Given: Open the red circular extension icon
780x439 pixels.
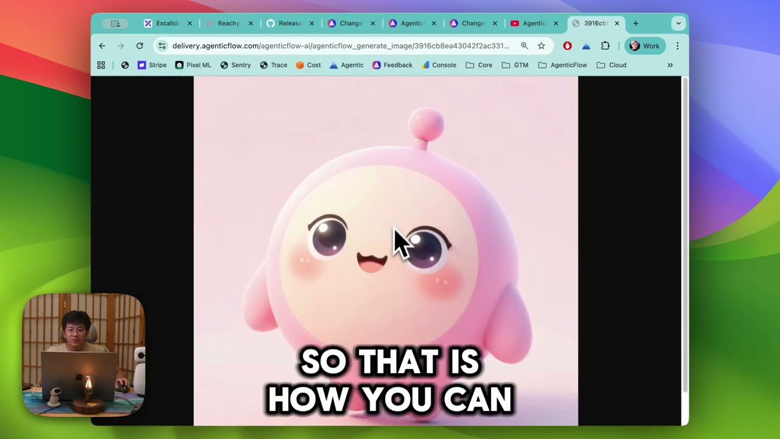Looking at the screenshot, I should click(567, 46).
